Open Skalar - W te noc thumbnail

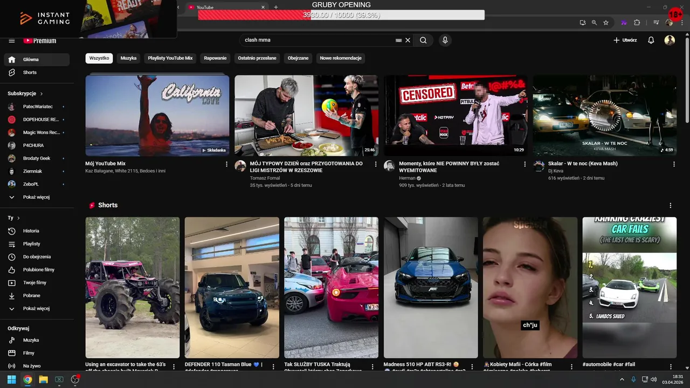pos(605,115)
